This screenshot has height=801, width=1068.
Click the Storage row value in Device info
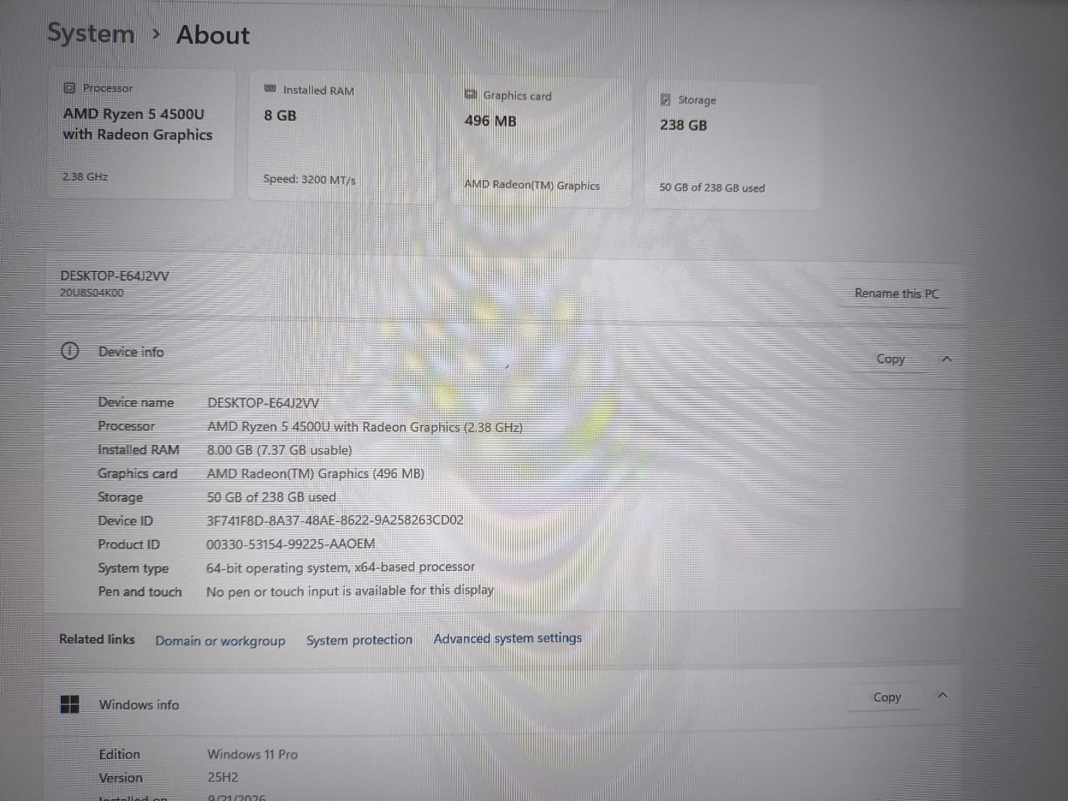271,497
